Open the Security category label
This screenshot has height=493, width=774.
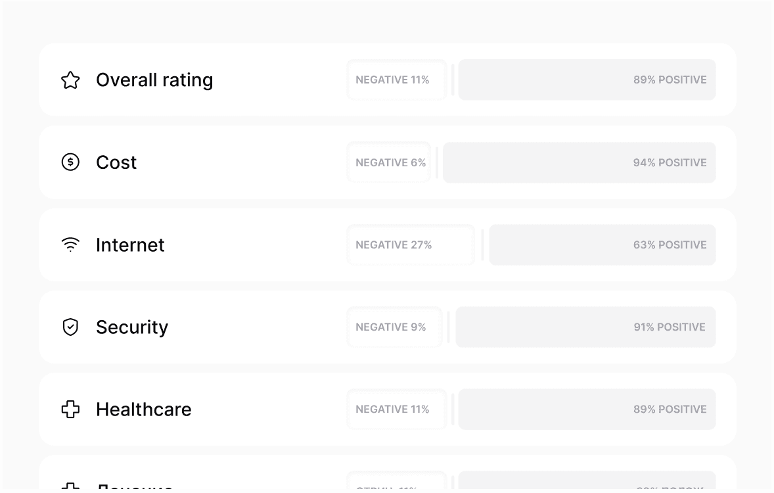click(x=132, y=327)
